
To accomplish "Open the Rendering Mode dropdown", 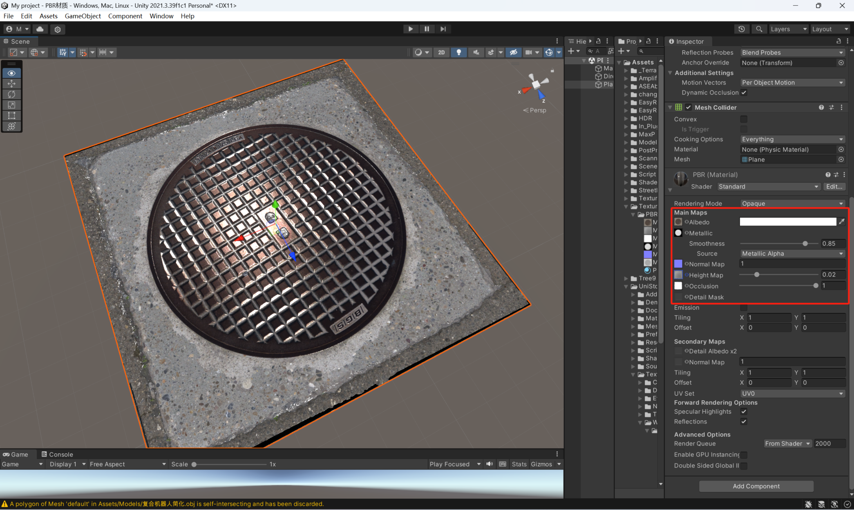I will (x=792, y=203).
